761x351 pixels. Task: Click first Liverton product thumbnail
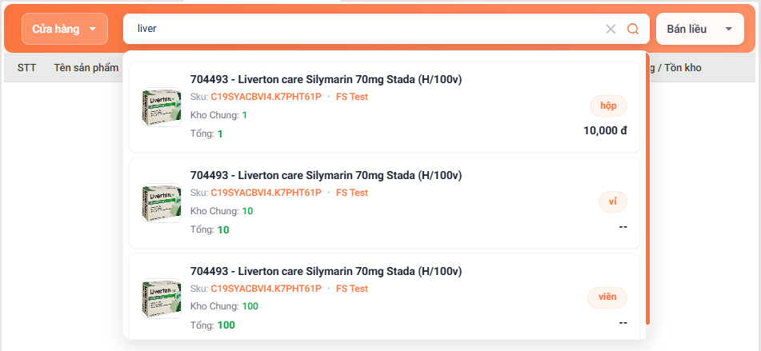click(x=162, y=107)
